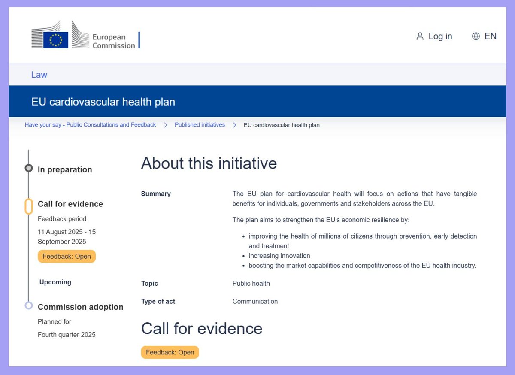
Task: Click the Summary label
Action: pos(156,194)
